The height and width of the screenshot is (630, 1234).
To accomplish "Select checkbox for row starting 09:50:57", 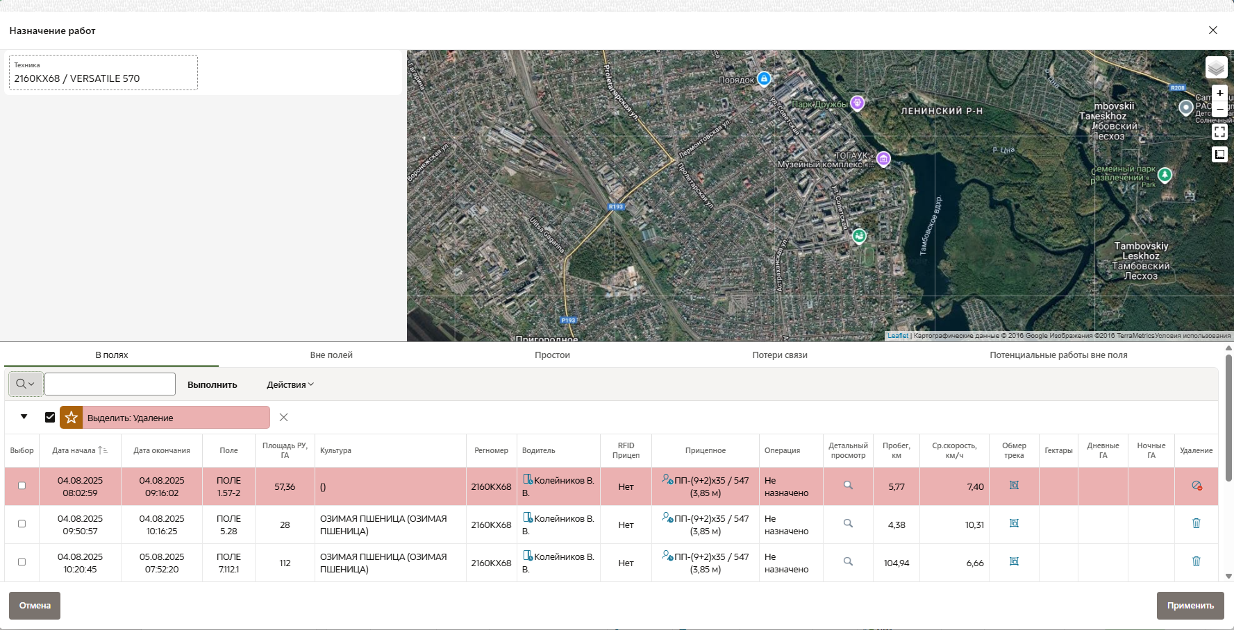I will tap(22, 524).
